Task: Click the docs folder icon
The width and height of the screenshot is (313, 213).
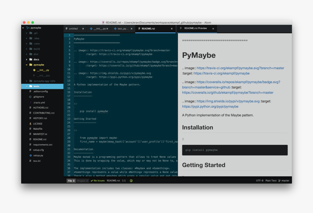Action: pyautogui.click(x=31, y=59)
